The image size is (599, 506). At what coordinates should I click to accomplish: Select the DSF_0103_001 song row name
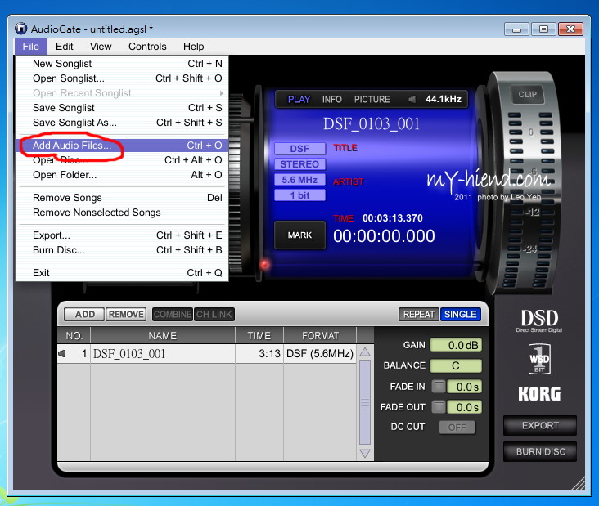[129, 354]
